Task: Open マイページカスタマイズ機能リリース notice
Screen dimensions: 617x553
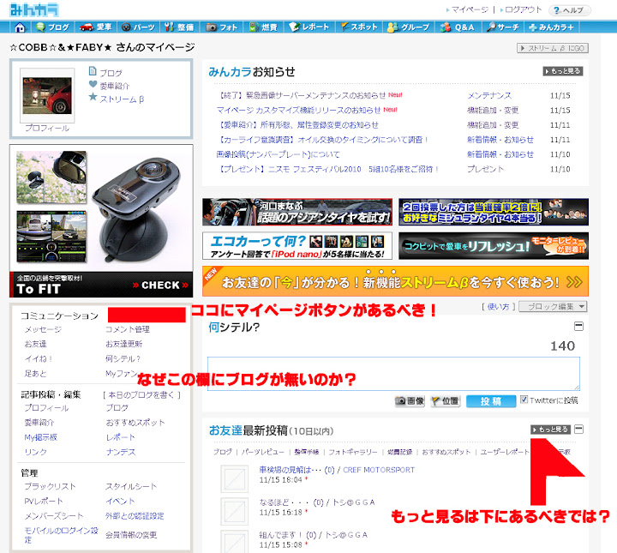Action: point(299,110)
